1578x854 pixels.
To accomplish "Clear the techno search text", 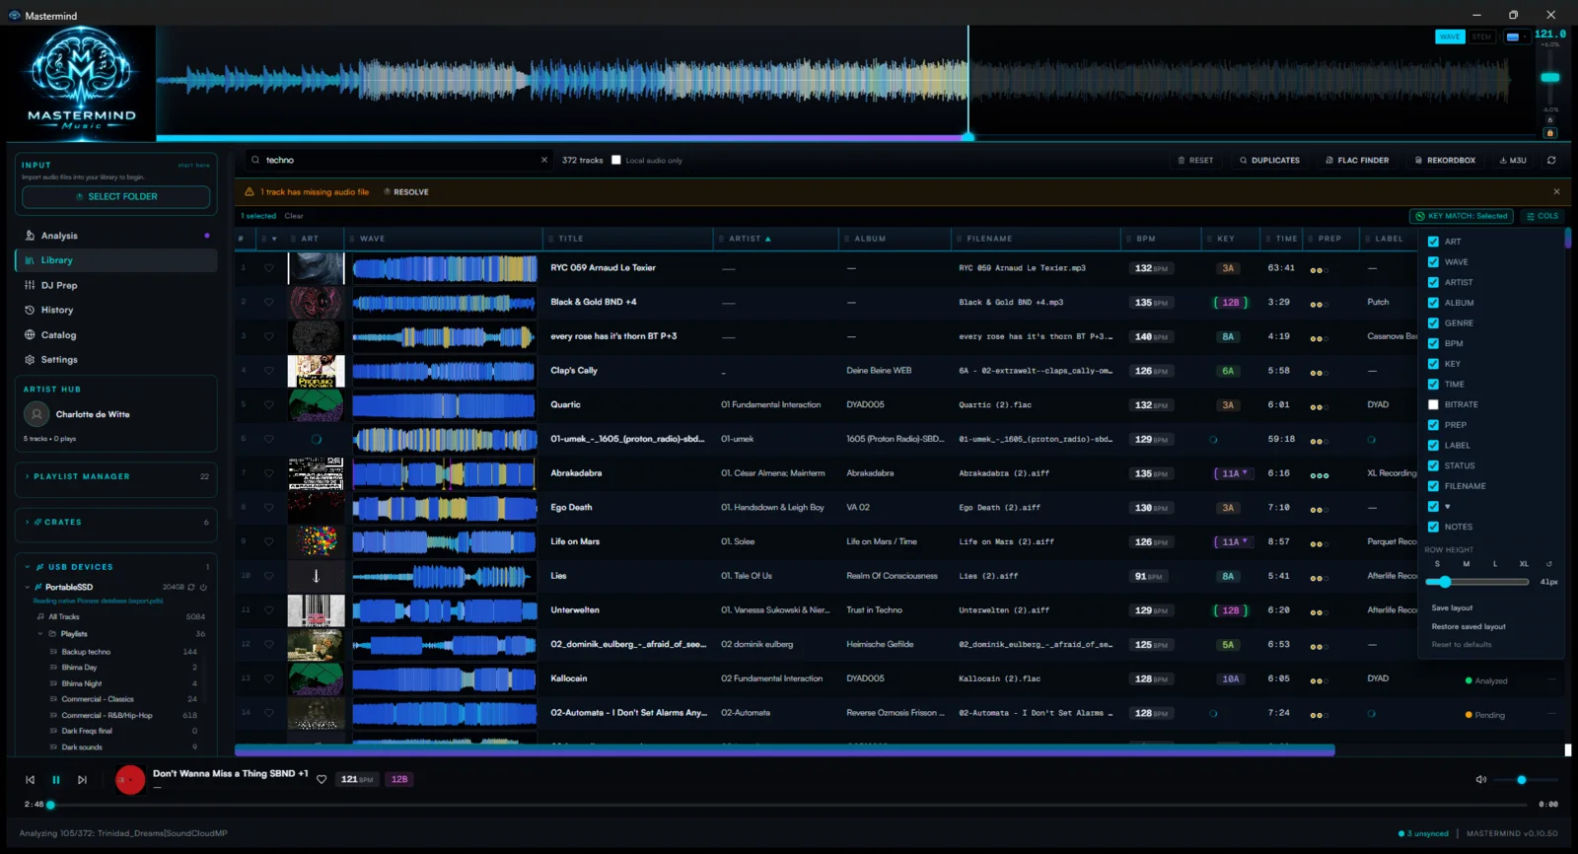I will point(543,160).
